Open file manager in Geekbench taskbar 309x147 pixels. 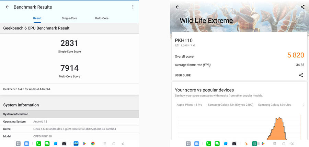26,144
